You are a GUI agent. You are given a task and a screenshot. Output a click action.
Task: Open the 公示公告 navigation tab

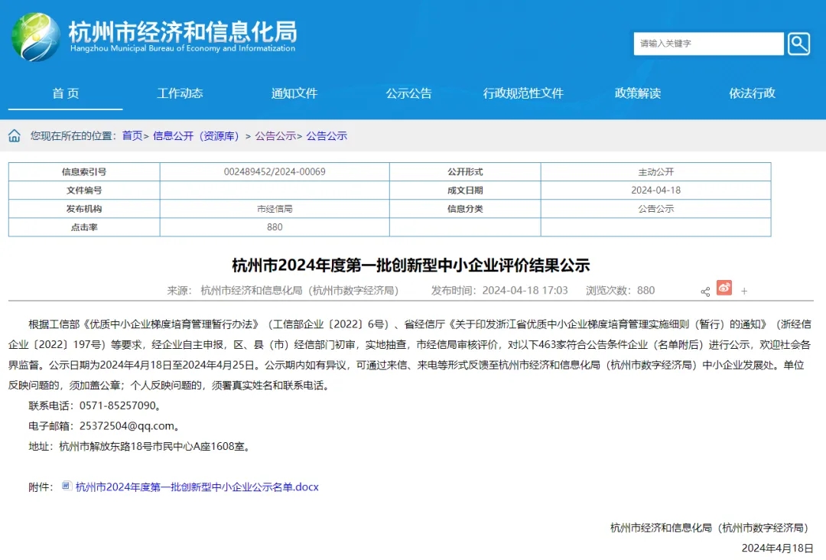408,93
